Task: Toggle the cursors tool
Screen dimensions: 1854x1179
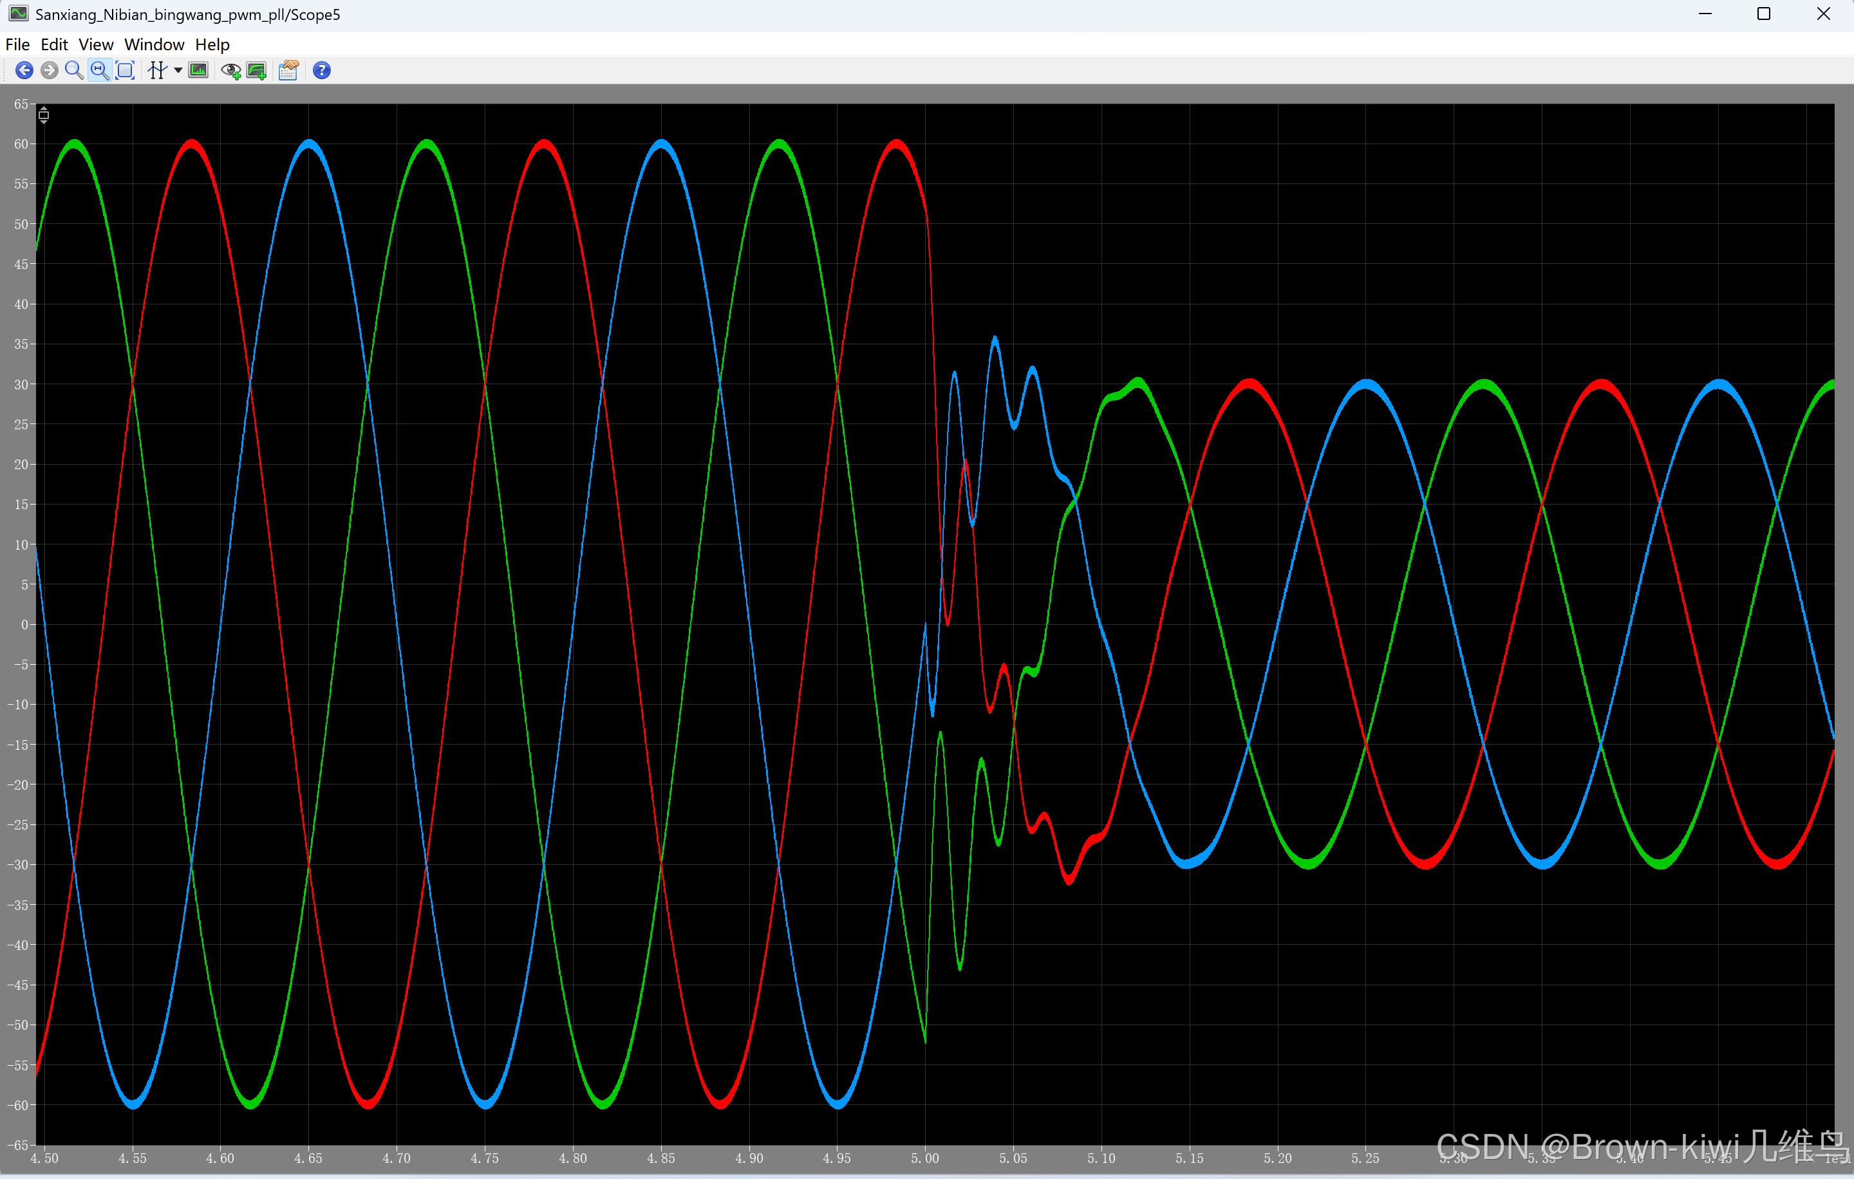Action: coord(157,71)
